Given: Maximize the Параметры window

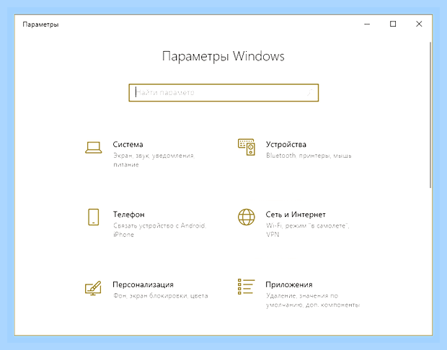Looking at the screenshot, I should pos(393,24).
